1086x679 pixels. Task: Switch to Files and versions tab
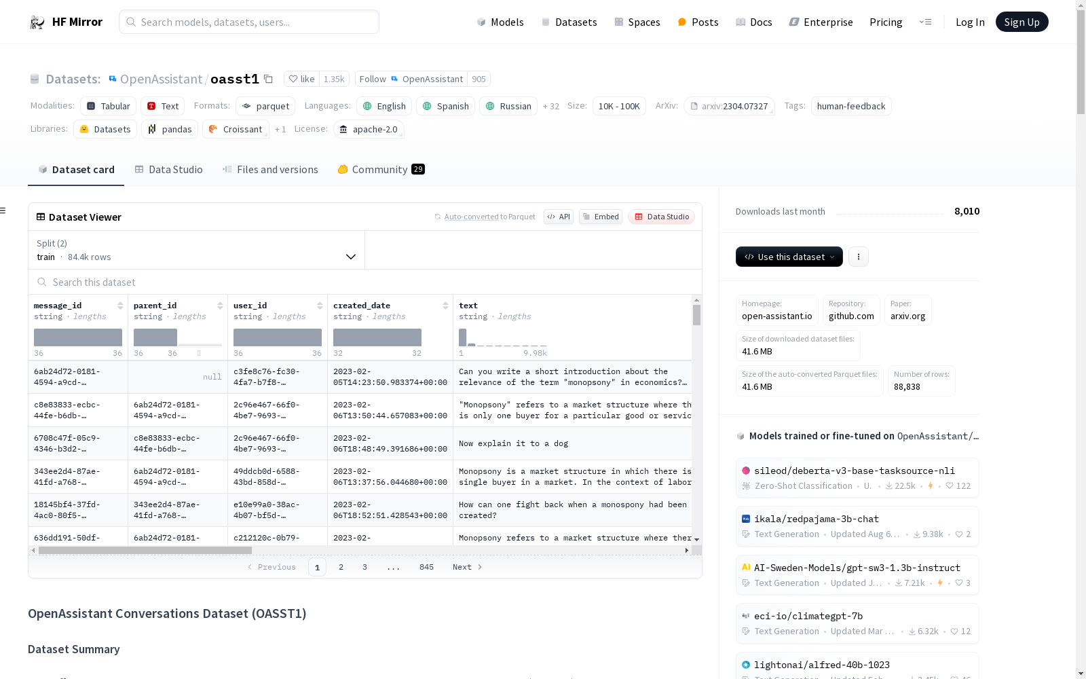pyautogui.click(x=270, y=170)
